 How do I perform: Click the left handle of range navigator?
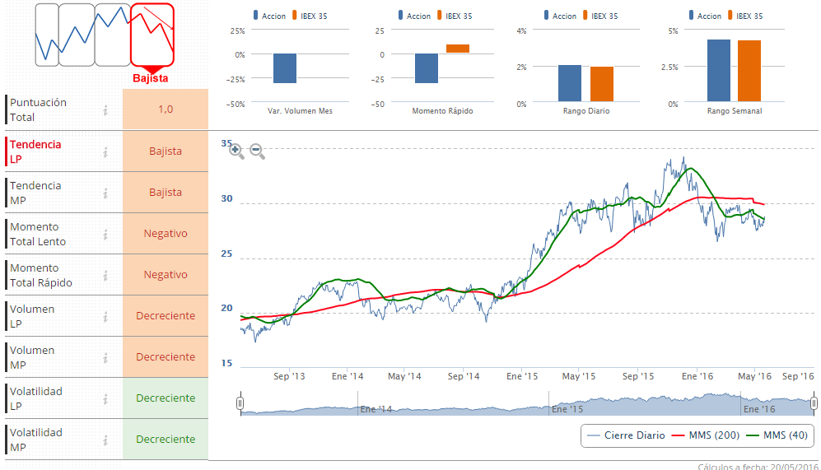[x=240, y=403]
